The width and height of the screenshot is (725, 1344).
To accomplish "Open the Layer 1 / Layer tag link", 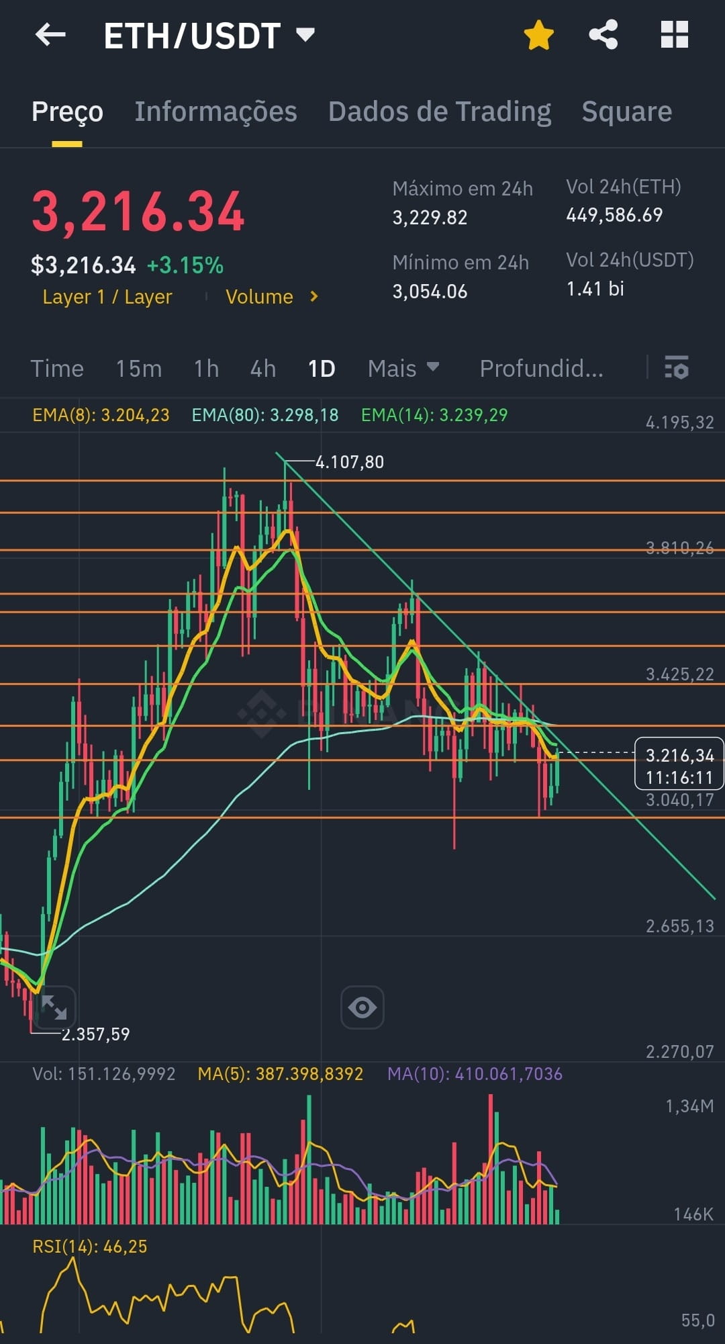I will 107,297.
